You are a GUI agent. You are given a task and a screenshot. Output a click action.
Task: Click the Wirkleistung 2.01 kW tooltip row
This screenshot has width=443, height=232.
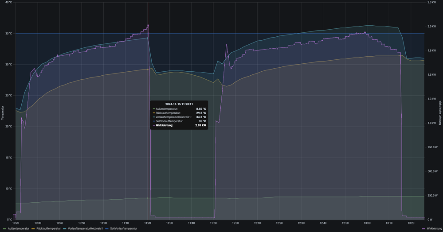(179, 125)
